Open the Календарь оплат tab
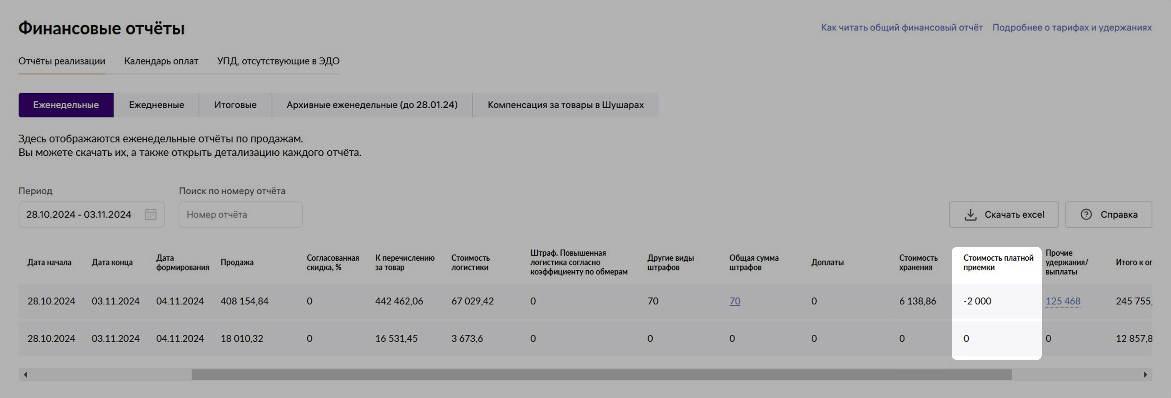 coord(161,61)
